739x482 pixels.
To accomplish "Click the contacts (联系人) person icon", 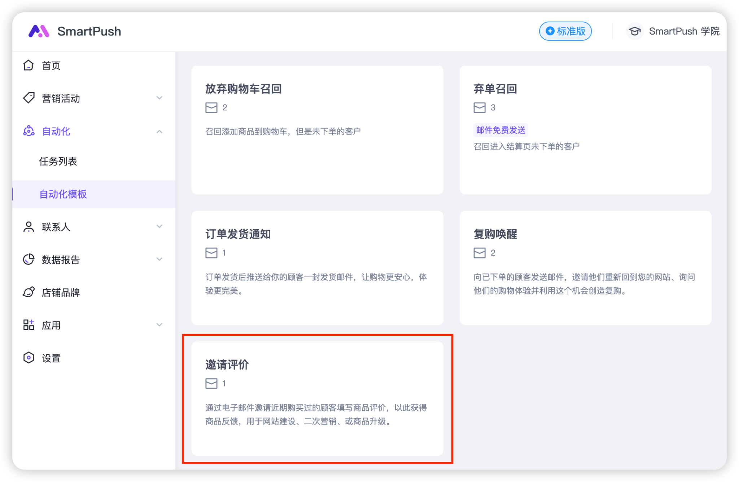I will (x=29, y=227).
